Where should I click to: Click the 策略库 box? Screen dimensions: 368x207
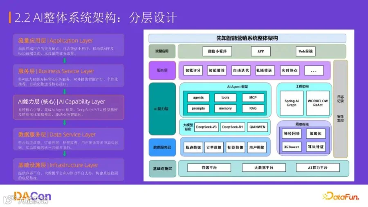(316, 133)
